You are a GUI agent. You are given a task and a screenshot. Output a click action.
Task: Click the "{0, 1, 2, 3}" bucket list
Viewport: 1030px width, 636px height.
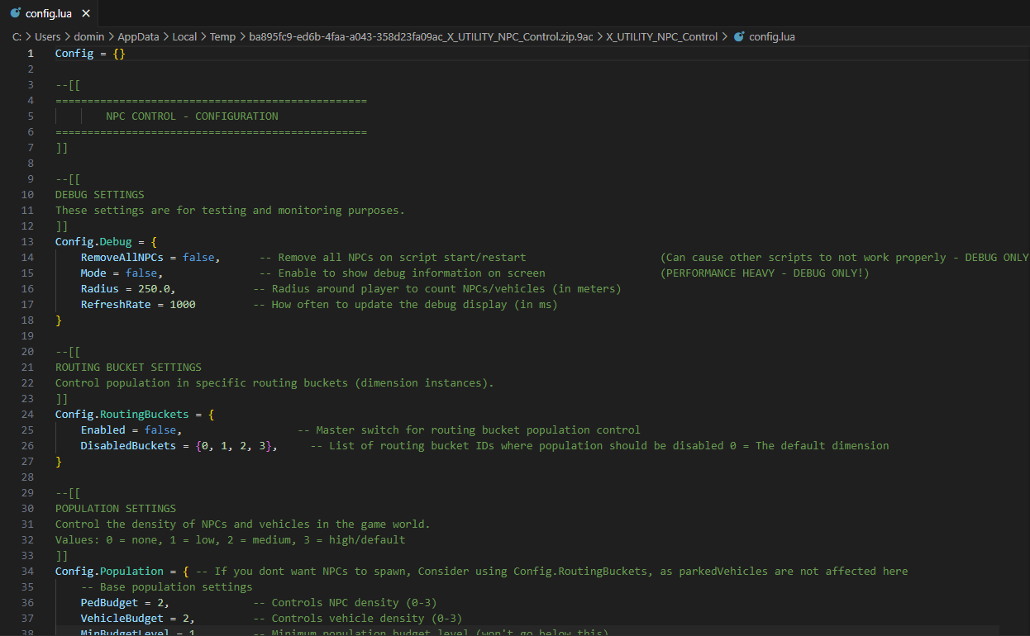[234, 446]
